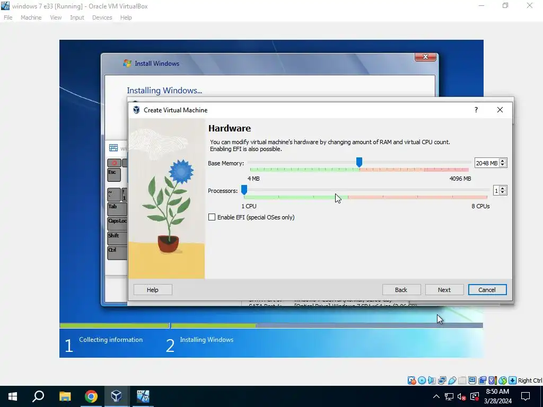Viewport: 543px width, 407px height.
Task: Click the Base Memory slider handle
Action: click(359, 162)
